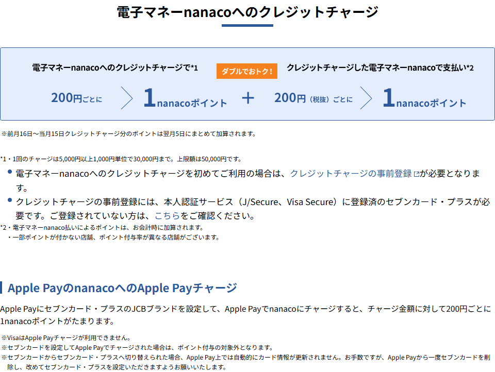Screen dimensions: 495x372
Task: Click the paragraph starting Apple Payにセブンカード・プラスのJCBブランド
Action: pos(245,315)
